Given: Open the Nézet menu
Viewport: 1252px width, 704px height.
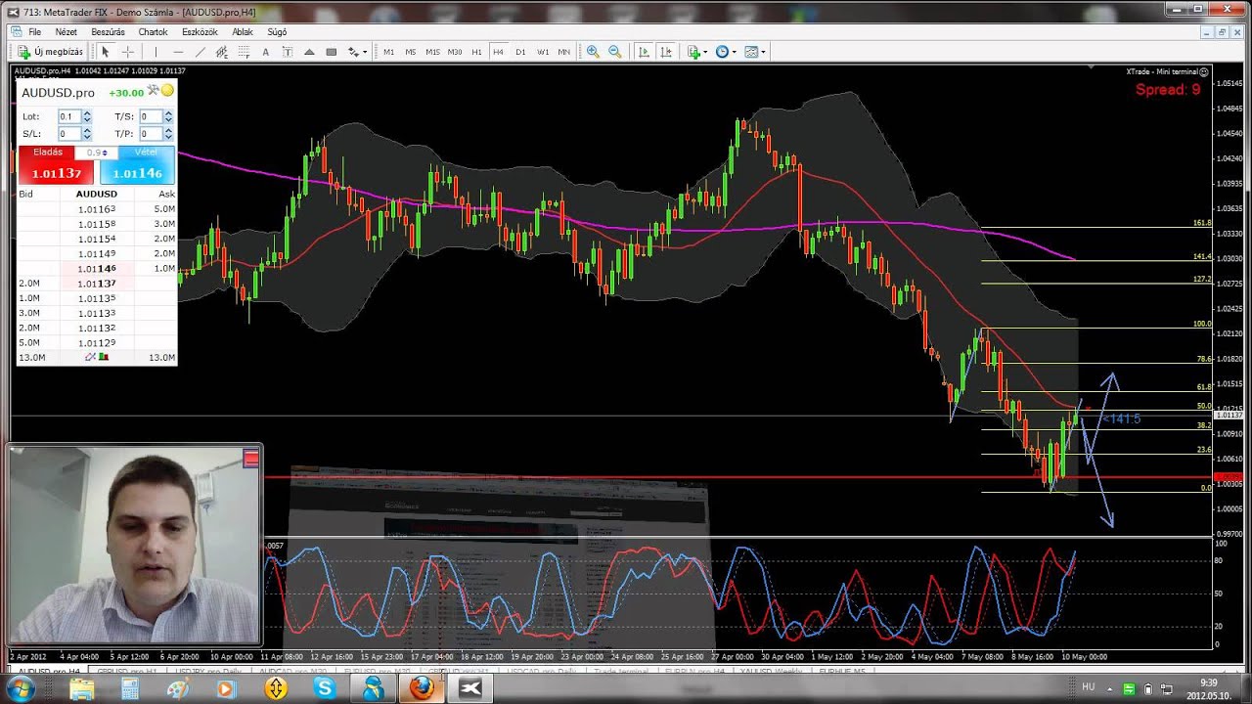Looking at the screenshot, I should (x=66, y=32).
